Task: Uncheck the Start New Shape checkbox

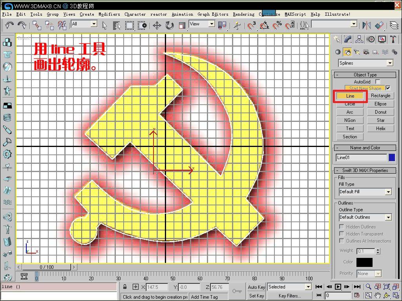Action: [388, 88]
